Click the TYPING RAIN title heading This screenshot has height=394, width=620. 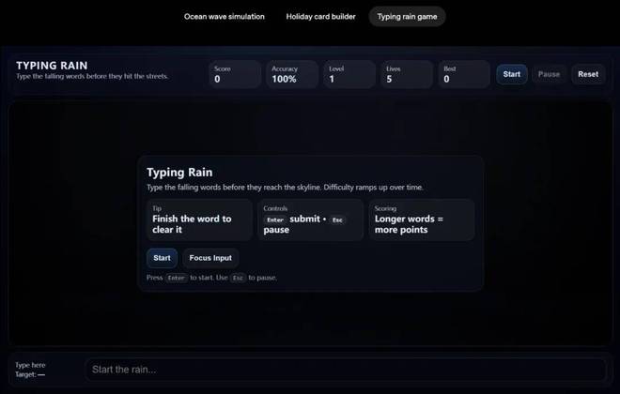pos(52,66)
